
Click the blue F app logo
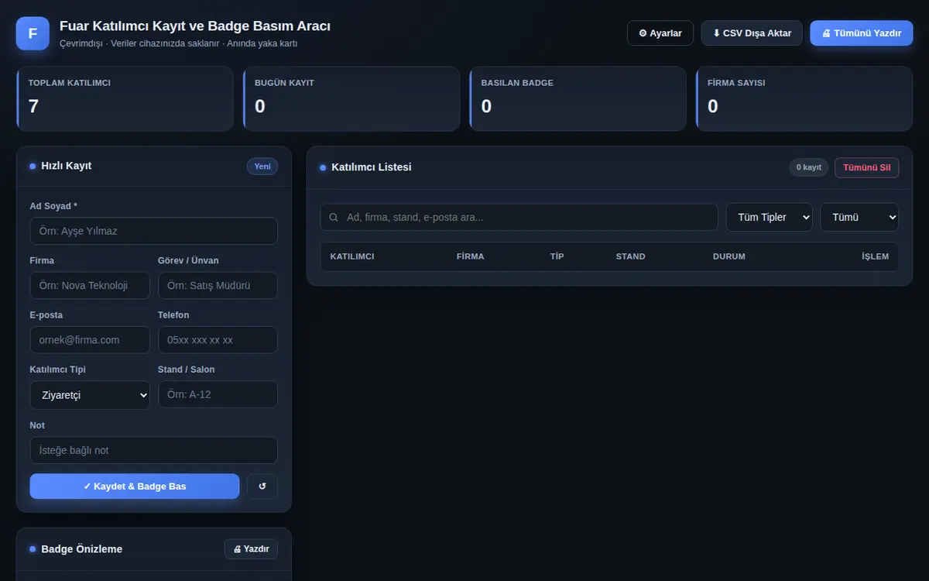click(x=33, y=33)
